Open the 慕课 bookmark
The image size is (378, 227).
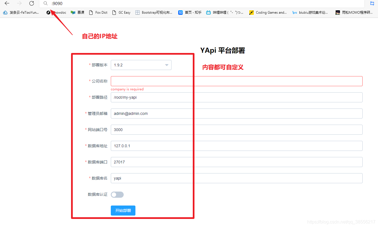click(78, 12)
